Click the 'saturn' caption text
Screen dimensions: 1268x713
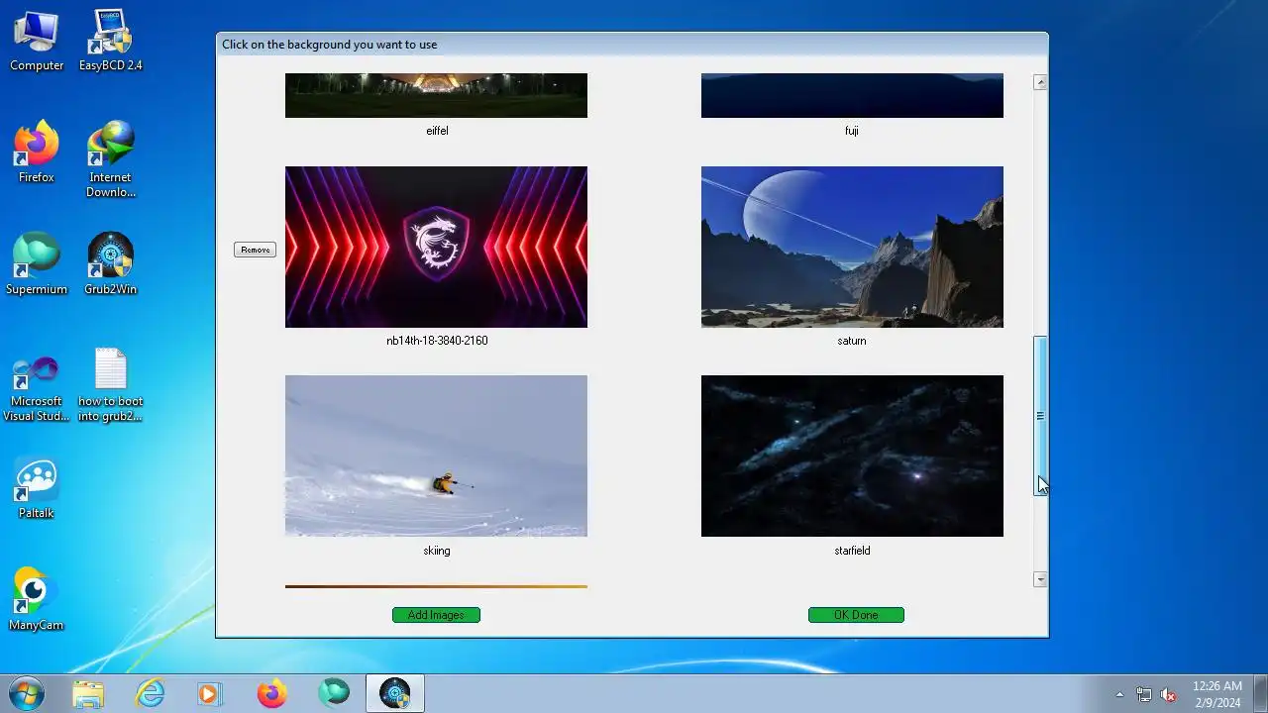[x=852, y=341]
